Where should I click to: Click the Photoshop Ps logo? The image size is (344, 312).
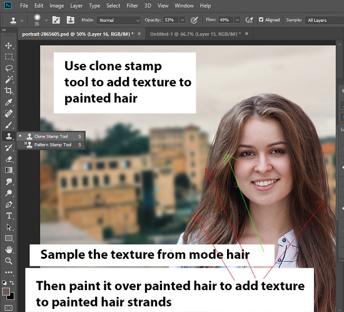pyautogui.click(x=8, y=5)
